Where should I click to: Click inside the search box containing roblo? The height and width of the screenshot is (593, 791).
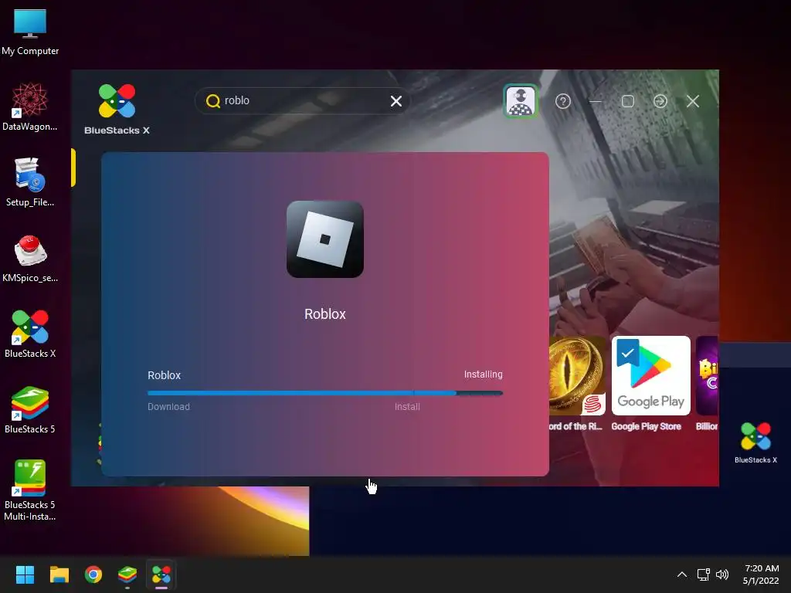click(302, 101)
